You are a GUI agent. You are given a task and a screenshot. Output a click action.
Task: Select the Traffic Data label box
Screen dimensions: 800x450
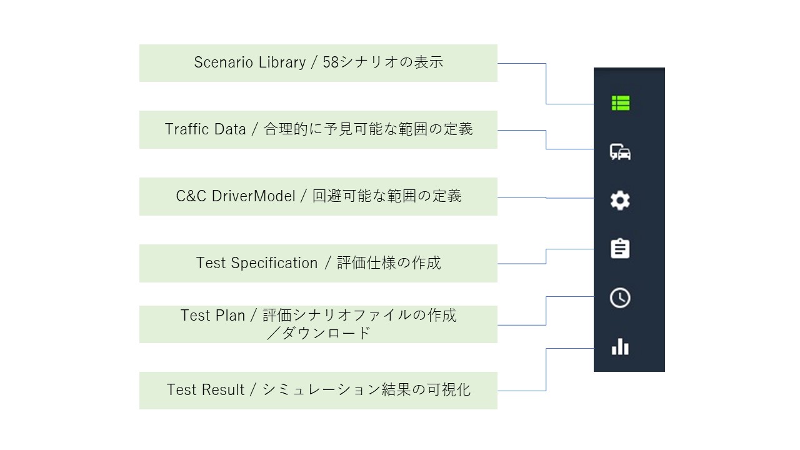(318, 129)
